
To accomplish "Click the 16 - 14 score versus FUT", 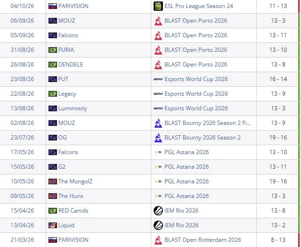I will (278, 79).
